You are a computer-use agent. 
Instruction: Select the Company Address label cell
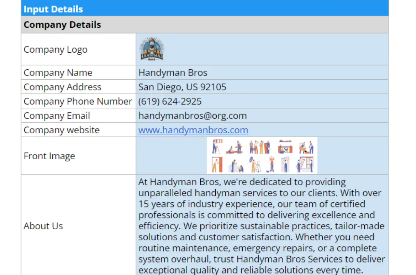pyautogui.click(x=78, y=87)
